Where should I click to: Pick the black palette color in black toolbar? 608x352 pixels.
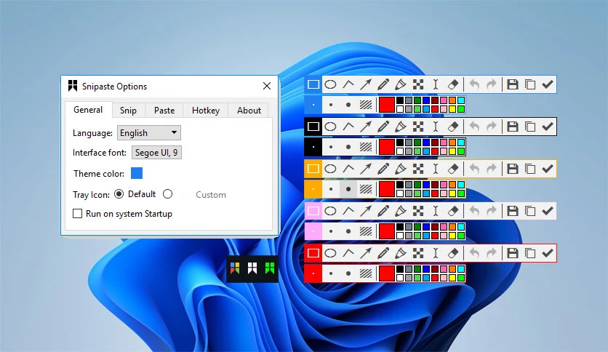pyautogui.click(x=400, y=143)
